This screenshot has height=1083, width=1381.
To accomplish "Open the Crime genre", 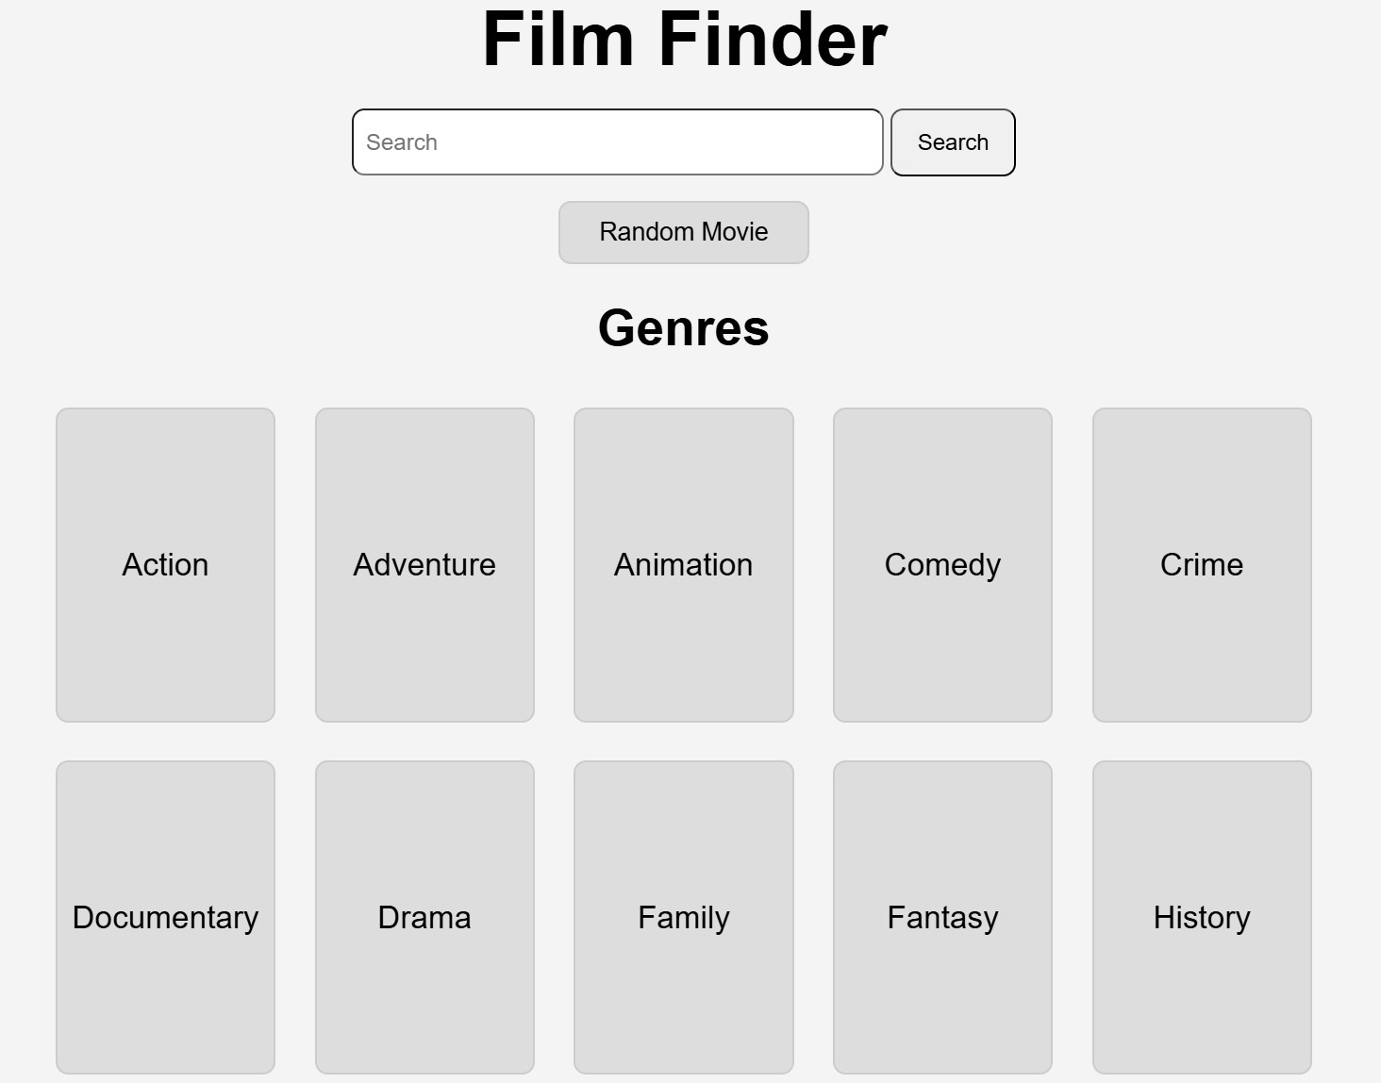I will [1202, 565].
